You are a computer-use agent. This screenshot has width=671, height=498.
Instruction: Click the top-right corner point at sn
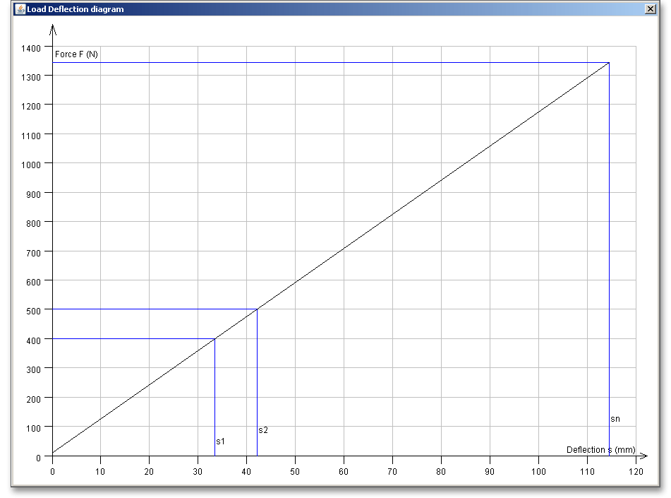tap(609, 63)
